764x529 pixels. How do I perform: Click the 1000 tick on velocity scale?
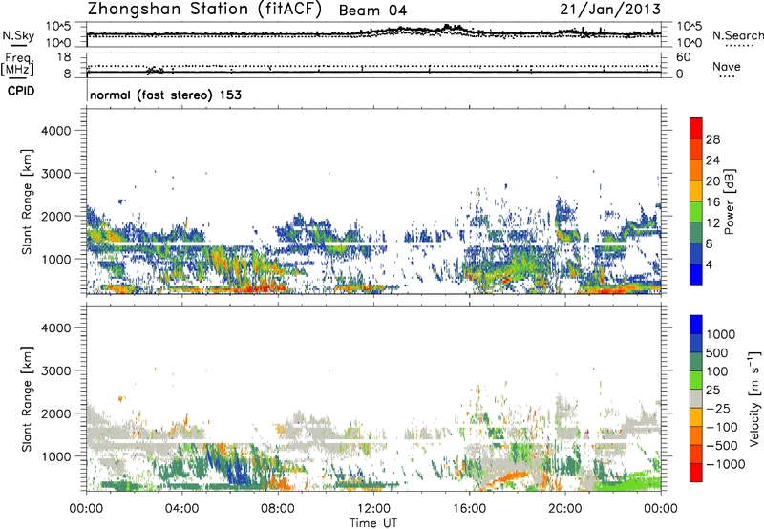click(720, 334)
